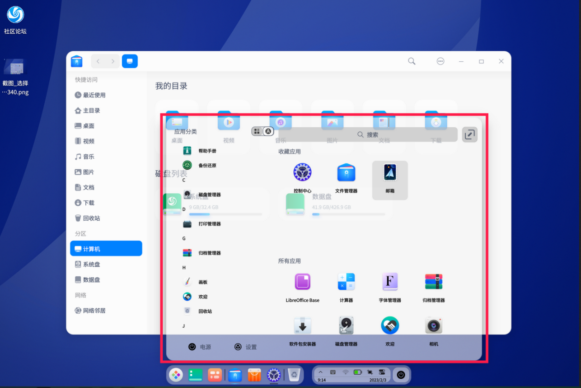Screen dimensions: 581x388
Task: Go forward in the file manager
Action: [113, 61]
